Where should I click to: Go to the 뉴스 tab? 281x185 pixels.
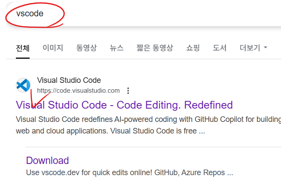tap(117, 48)
